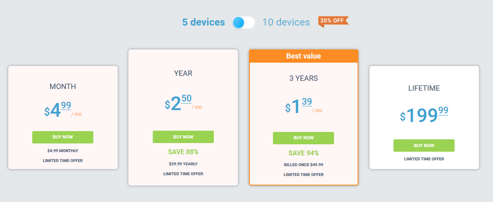Click the $4.99 per month price
493x202 pixels.
coord(63,110)
